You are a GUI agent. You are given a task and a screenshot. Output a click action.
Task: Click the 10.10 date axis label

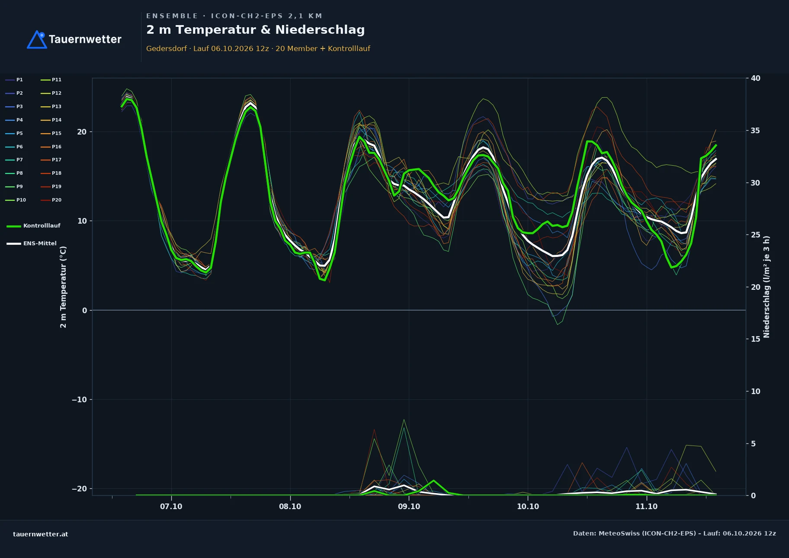tap(528, 507)
